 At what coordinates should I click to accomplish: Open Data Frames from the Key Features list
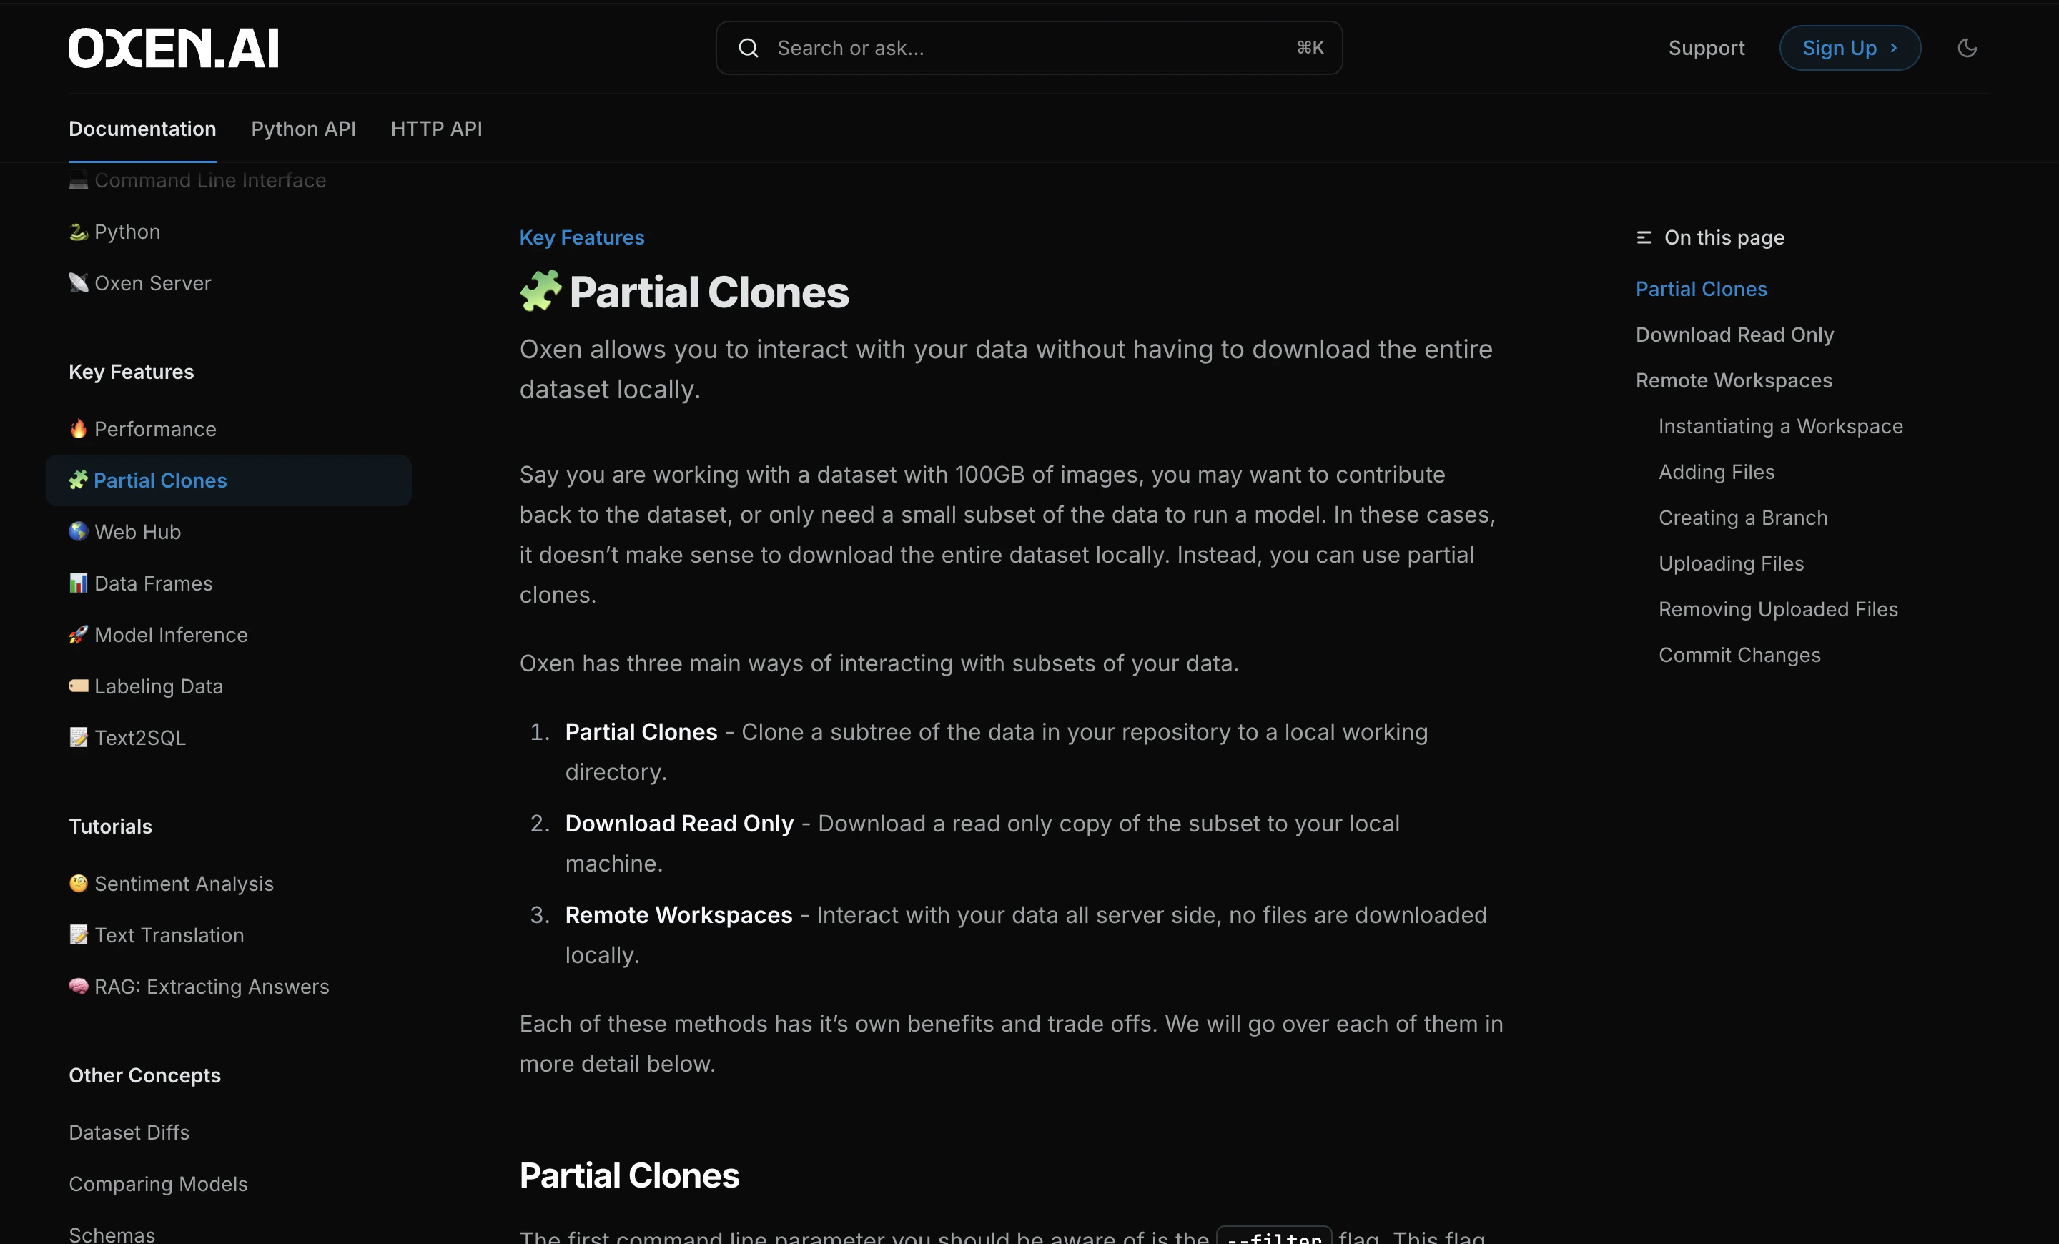tap(153, 583)
